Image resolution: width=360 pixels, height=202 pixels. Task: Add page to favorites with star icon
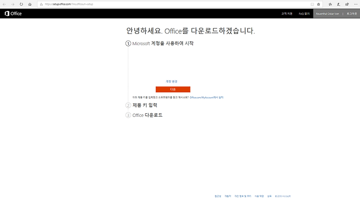(318, 4)
